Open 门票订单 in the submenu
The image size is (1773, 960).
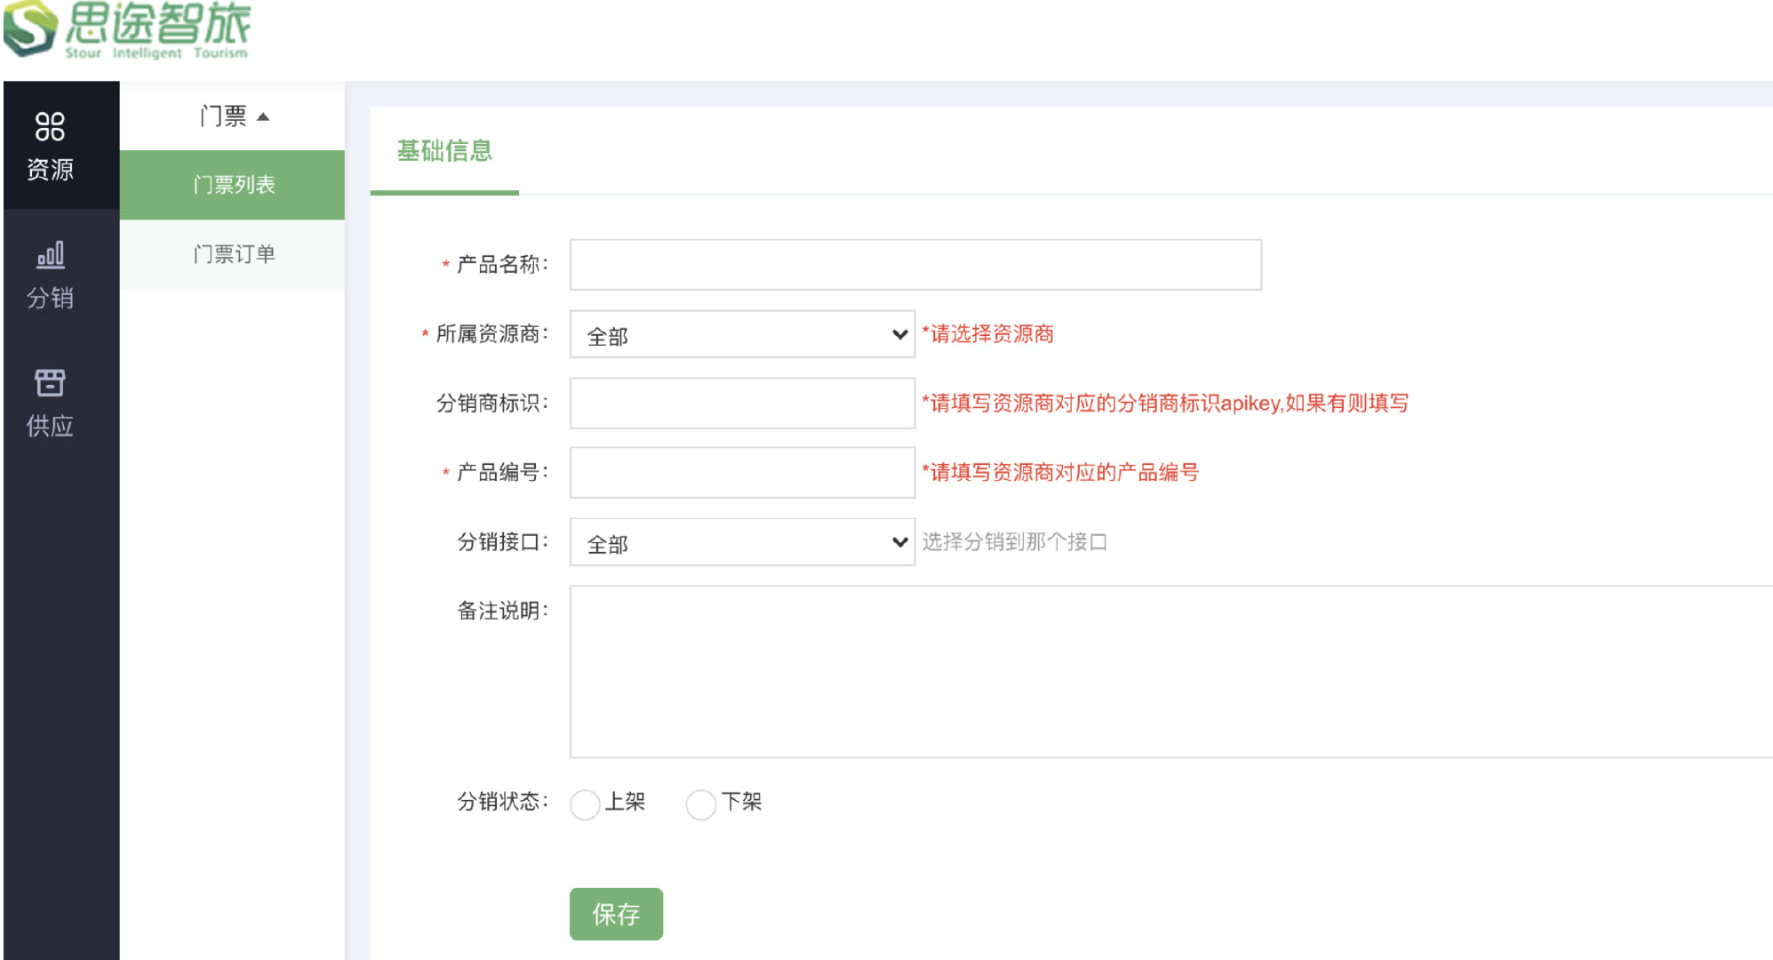point(233,254)
